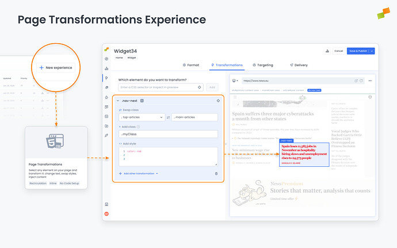Click the pen/rocket icon in sidebar
Viewport: 397px width, 248px height.
[106, 135]
